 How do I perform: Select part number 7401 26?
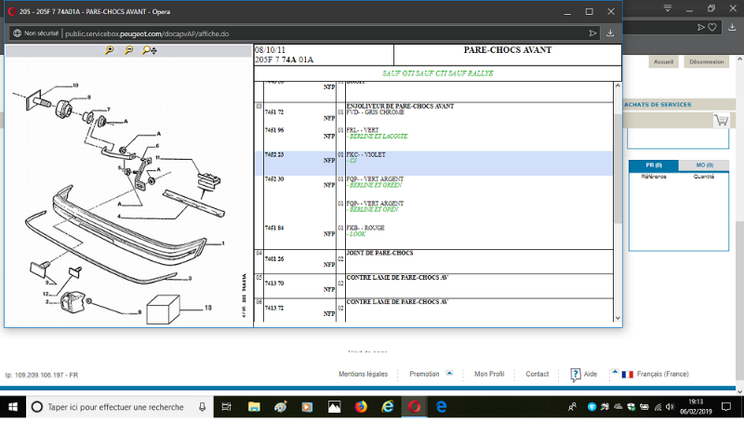tap(274, 259)
